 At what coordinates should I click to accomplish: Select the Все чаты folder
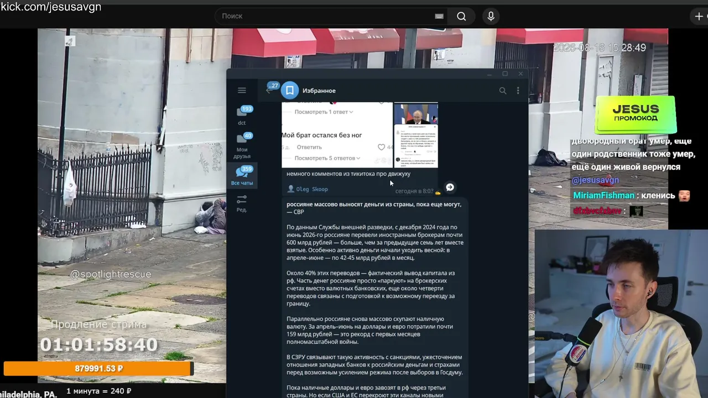242,176
